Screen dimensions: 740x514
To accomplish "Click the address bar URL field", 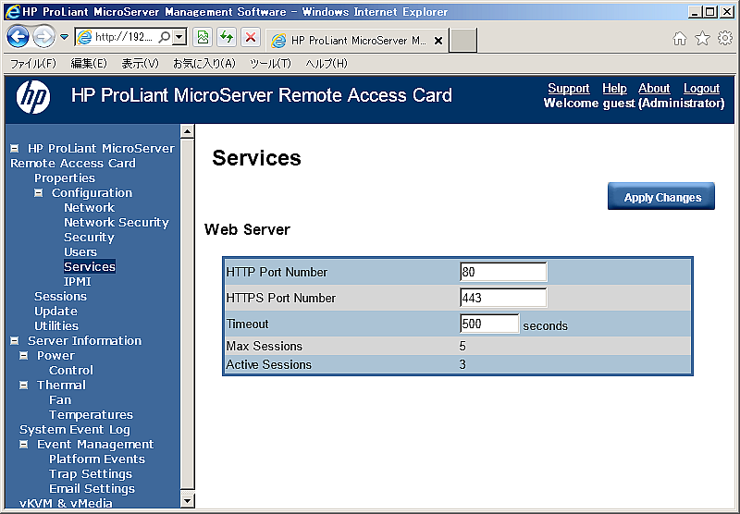I will [x=126, y=37].
